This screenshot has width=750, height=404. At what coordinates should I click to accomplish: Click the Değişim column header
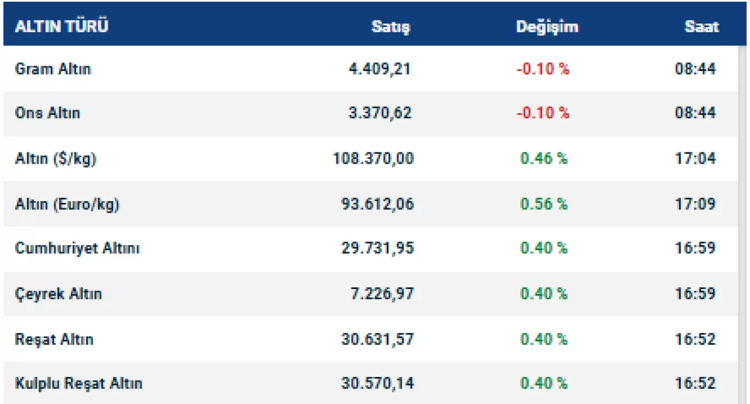click(547, 27)
